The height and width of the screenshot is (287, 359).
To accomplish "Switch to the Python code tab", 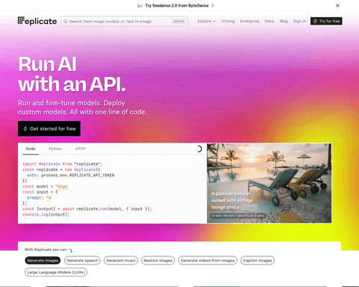I will pos(55,149).
